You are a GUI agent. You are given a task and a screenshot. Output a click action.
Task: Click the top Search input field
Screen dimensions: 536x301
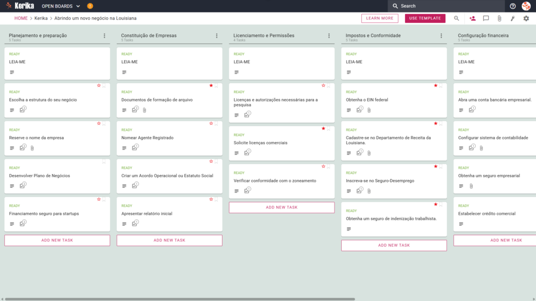tap(446, 6)
